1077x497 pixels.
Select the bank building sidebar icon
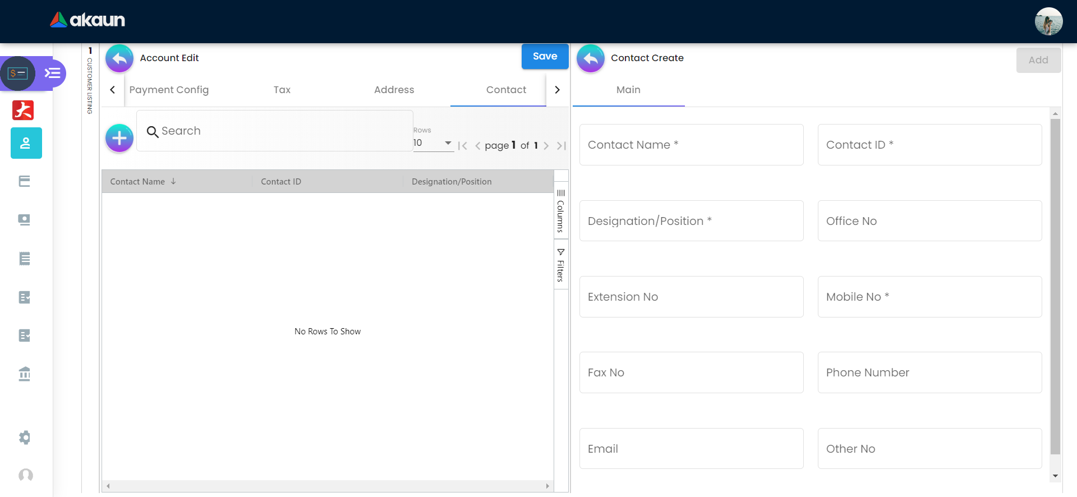pos(25,374)
